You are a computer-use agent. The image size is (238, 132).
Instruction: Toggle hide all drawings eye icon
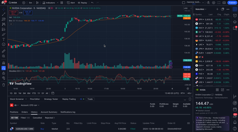(x=4, y=78)
